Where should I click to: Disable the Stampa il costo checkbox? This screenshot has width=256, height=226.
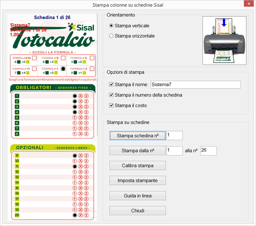tap(111, 105)
